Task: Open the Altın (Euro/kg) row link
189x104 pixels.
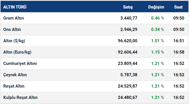Action: tap(17, 52)
